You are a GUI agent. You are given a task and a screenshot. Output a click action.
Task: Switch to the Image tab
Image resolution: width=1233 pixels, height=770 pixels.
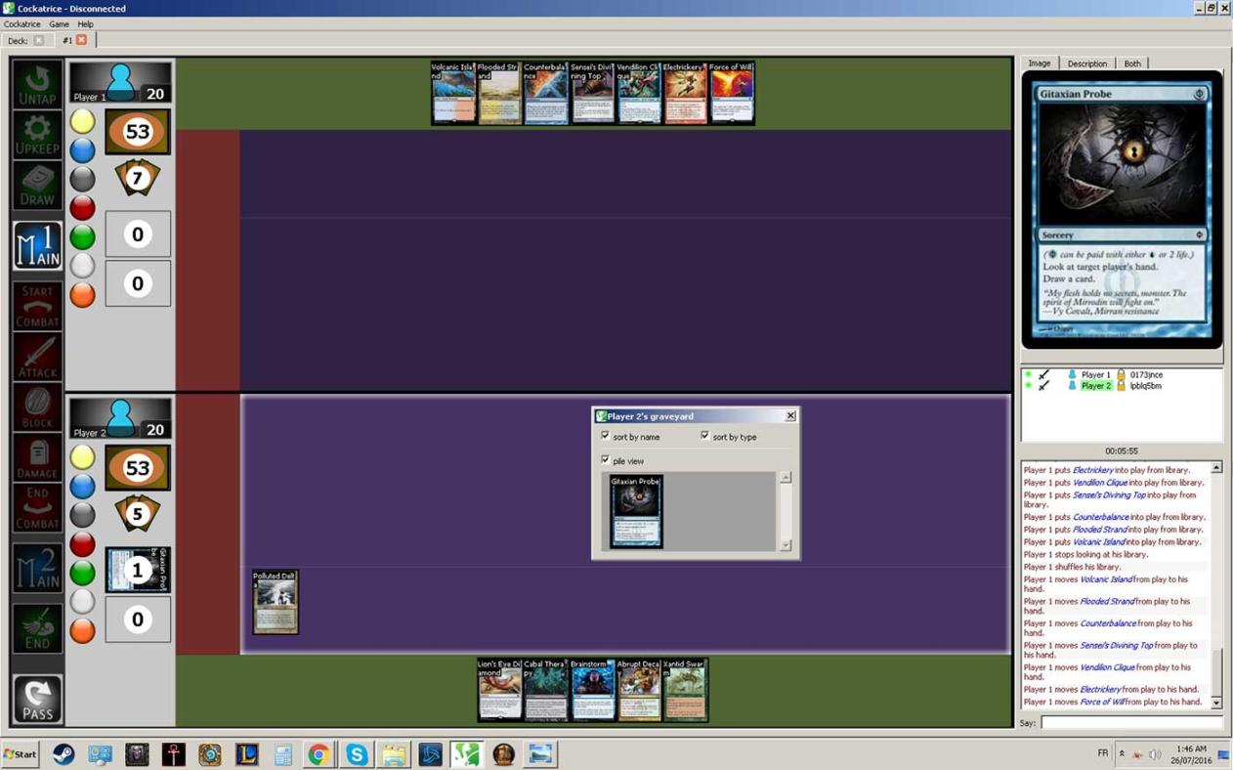tap(1040, 64)
